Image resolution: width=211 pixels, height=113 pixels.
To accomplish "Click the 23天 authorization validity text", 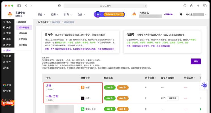I will click(163, 98).
